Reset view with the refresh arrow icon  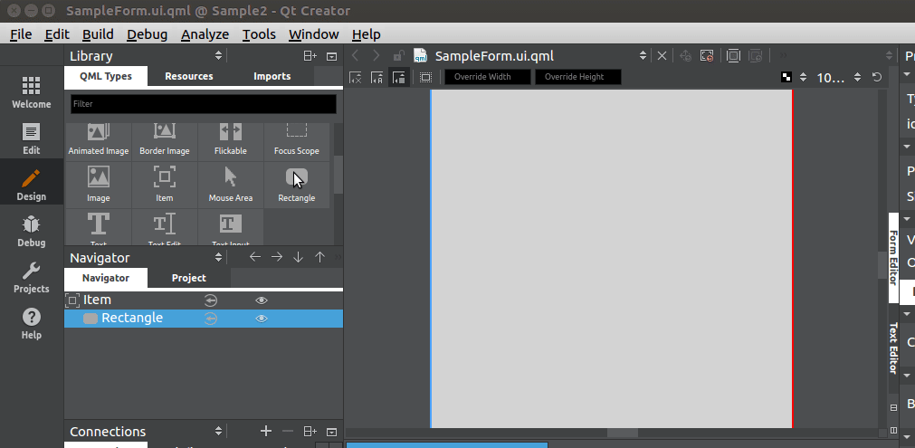tap(876, 77)
